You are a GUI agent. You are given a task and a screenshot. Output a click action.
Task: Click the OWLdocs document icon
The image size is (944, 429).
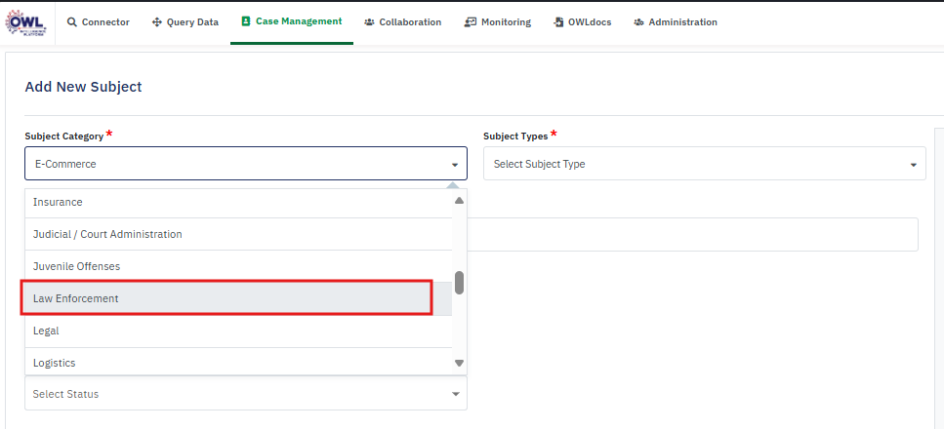coord(557,22)
